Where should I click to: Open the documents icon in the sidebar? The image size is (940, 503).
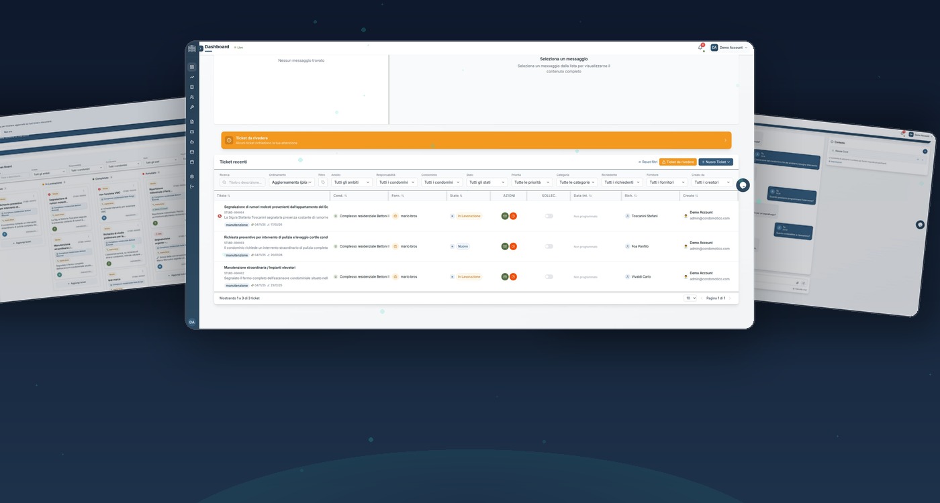[191, 121]
